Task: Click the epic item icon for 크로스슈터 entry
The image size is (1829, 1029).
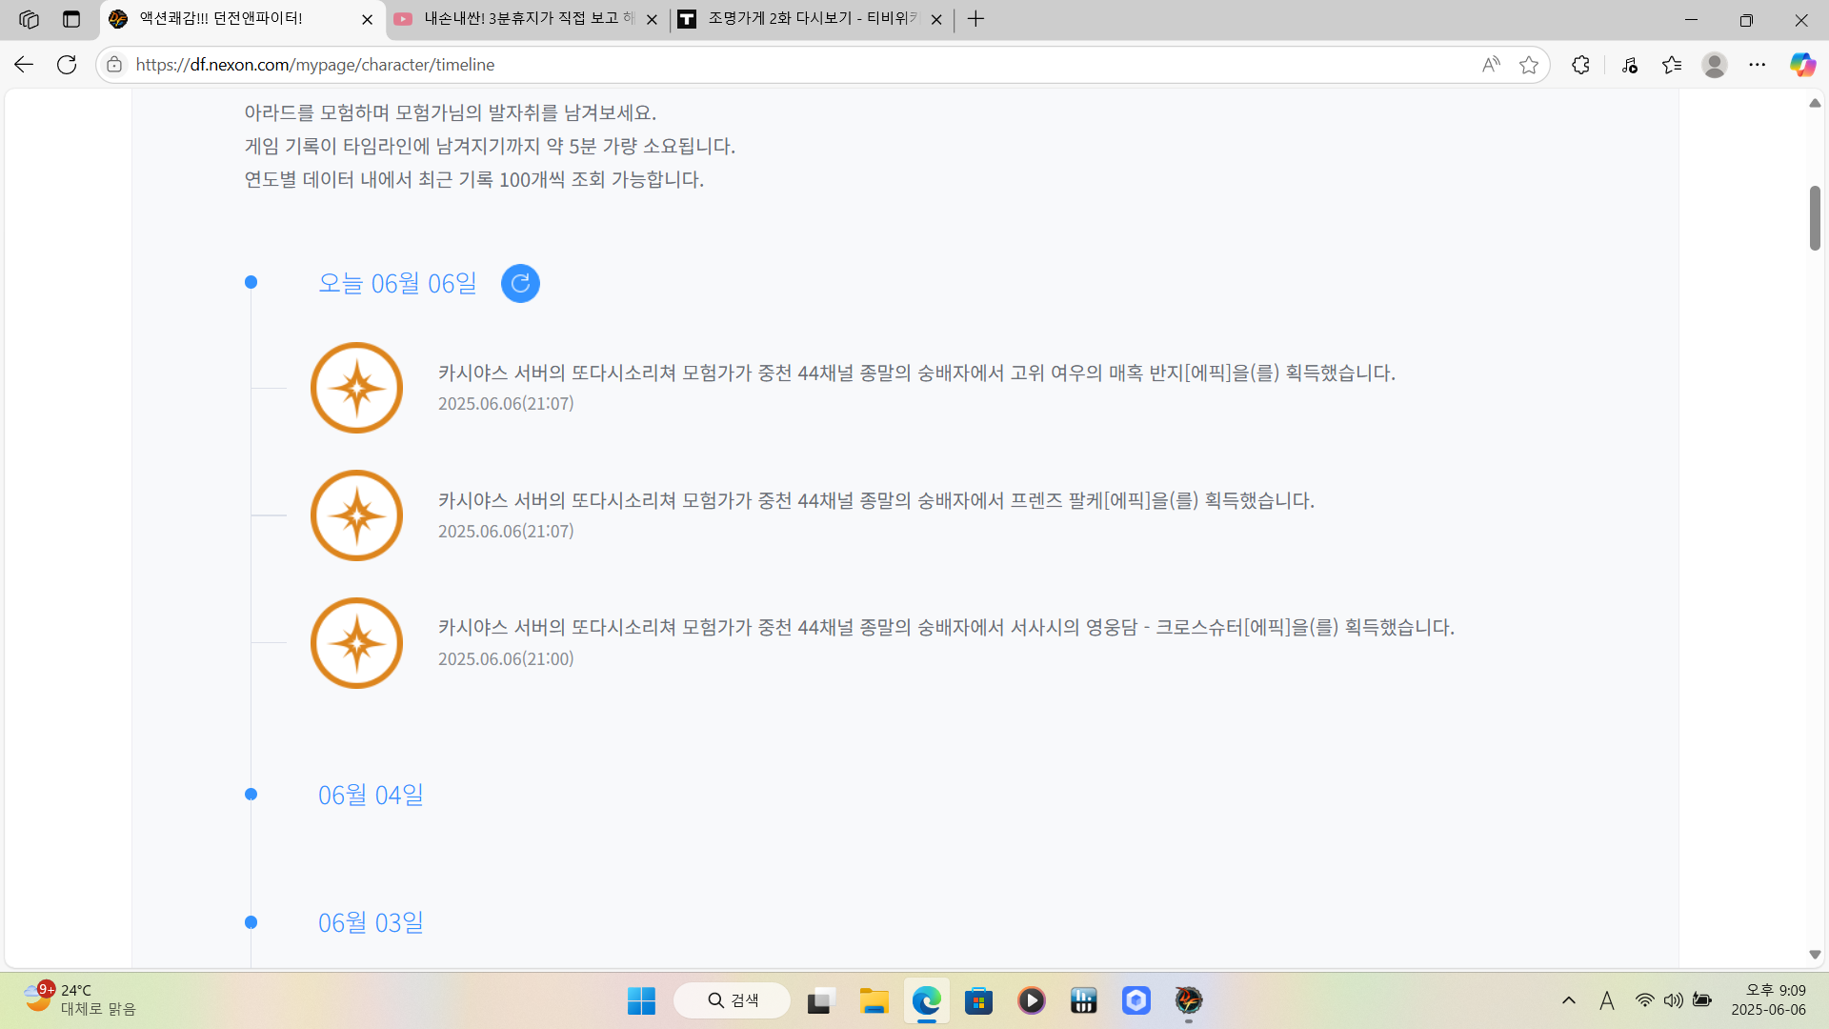Action: point(357,643)
